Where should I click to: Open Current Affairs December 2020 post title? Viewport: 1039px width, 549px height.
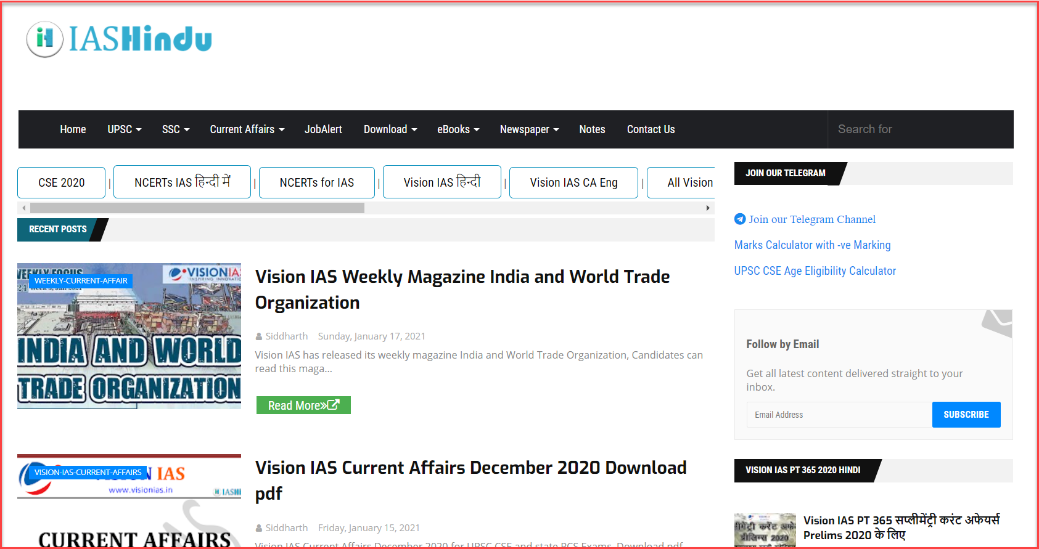pyautogui.click(x=471, y=481)
